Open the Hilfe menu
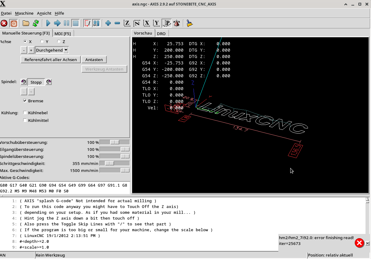The width and height of the screenshot is (371, 259). 59,13
